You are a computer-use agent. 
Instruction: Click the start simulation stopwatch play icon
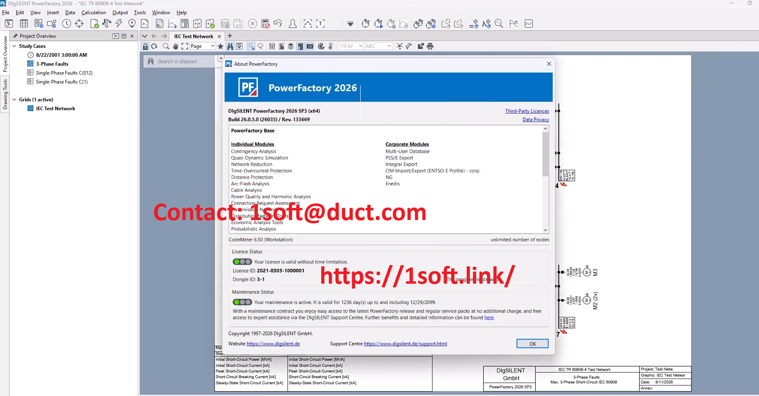coord(378,24)
